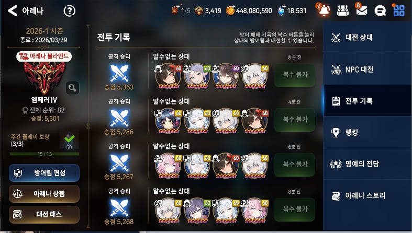Open the question mark help icon
This screenshot has width=412, height=233.
pos(70,11)
